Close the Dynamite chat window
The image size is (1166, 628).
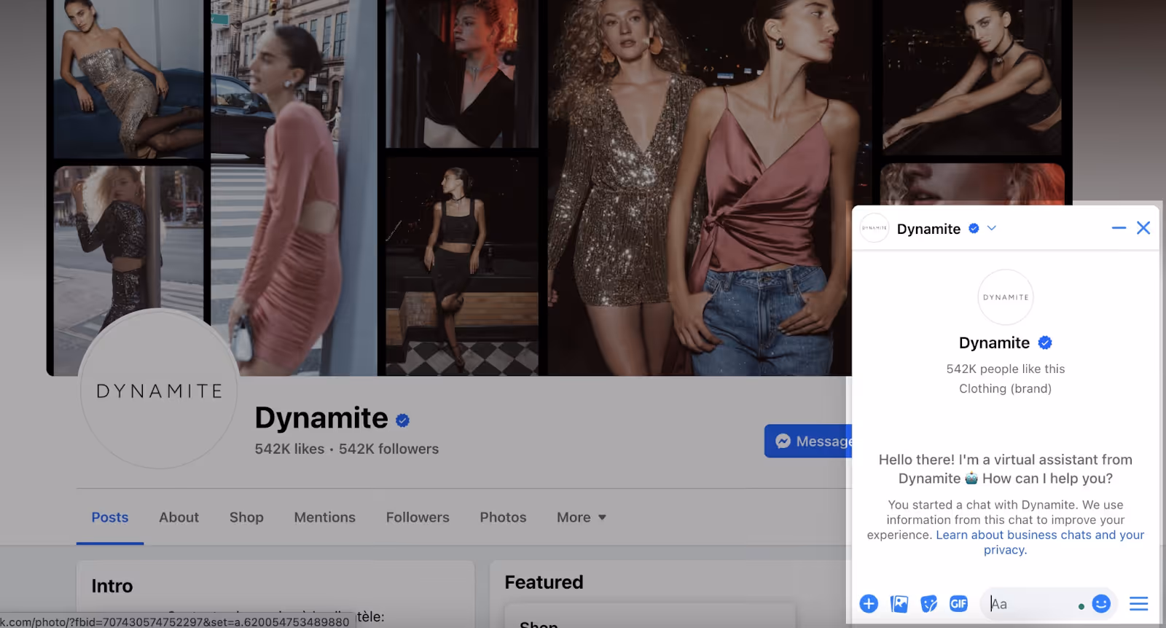[x=1143, y=228]
